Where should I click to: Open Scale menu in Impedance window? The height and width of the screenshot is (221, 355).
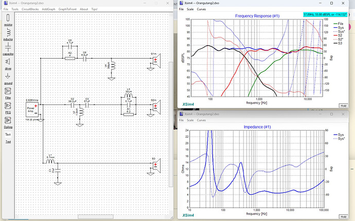[190, 120]
